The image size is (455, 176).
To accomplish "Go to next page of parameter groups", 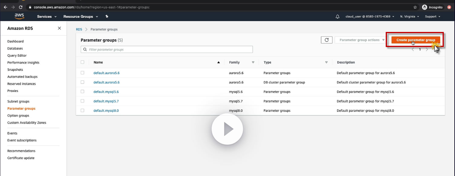I will click(x=427, y=49).
